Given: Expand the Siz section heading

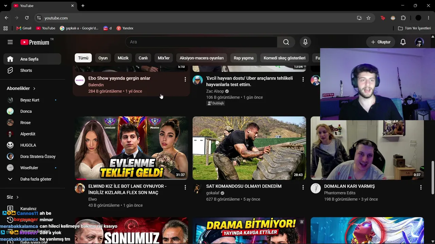Looking at the screenshot, I should (x=13, y=197).
